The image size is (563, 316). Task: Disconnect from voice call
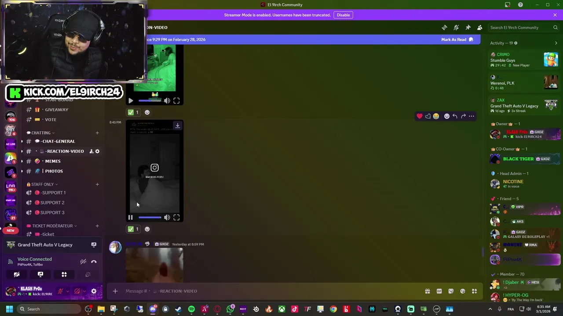click(94, 262)
